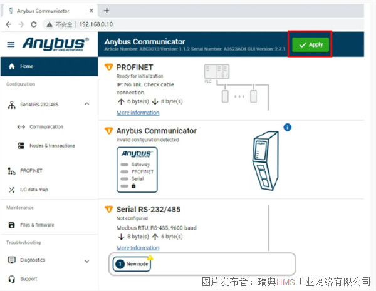This screenshot has height=291, width=376.
Task: Click the not-secure warning triangle icon
Action: click(50, 24)
